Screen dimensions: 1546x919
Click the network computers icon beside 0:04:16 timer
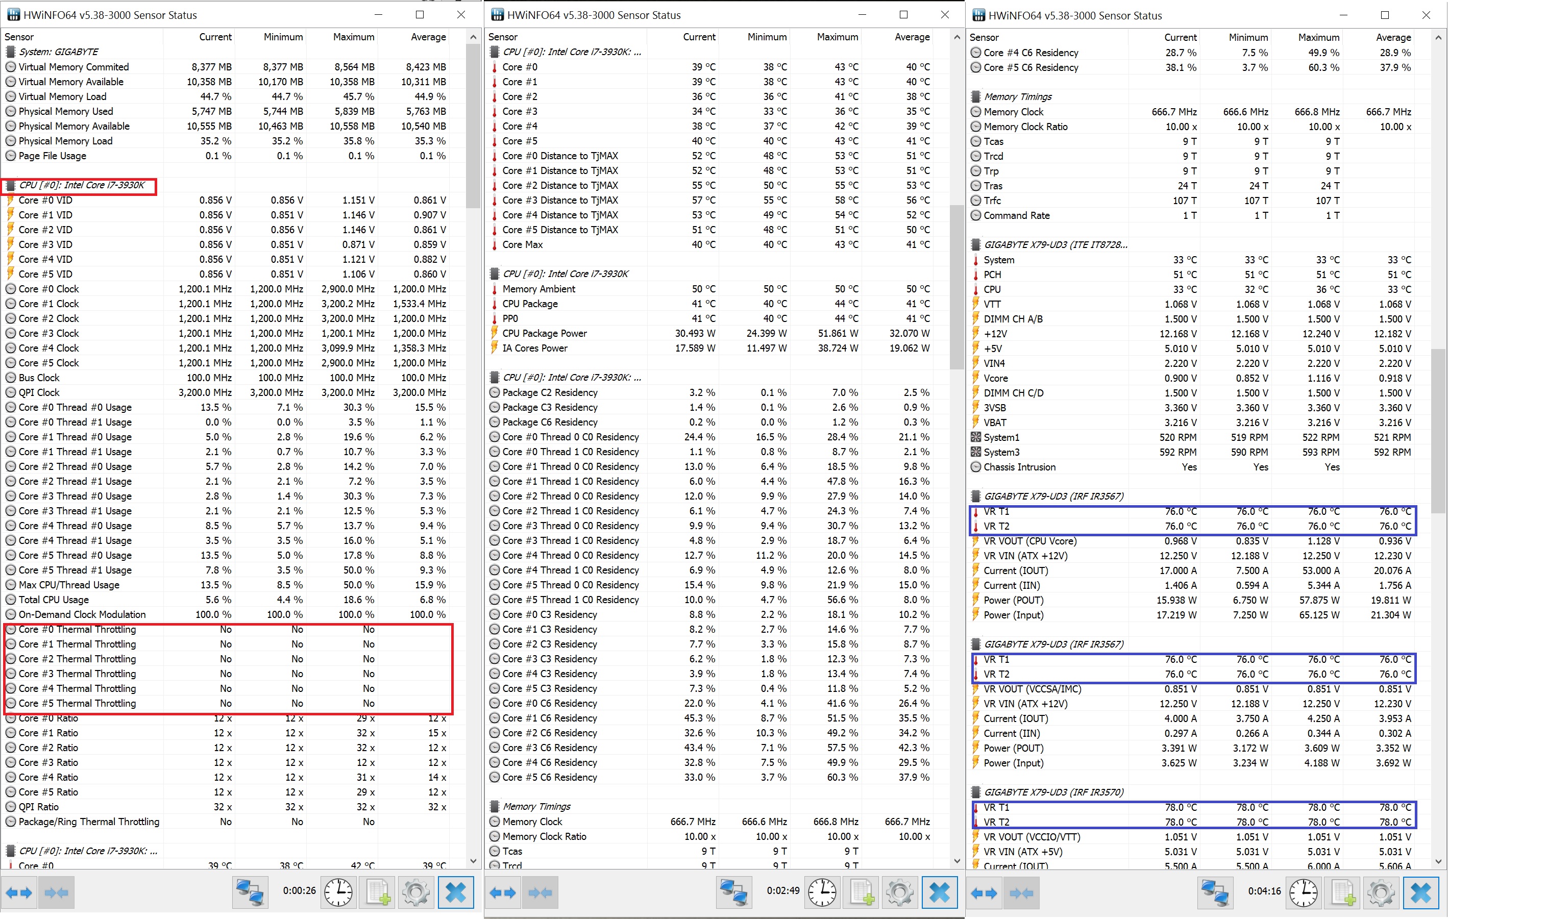1215,893
